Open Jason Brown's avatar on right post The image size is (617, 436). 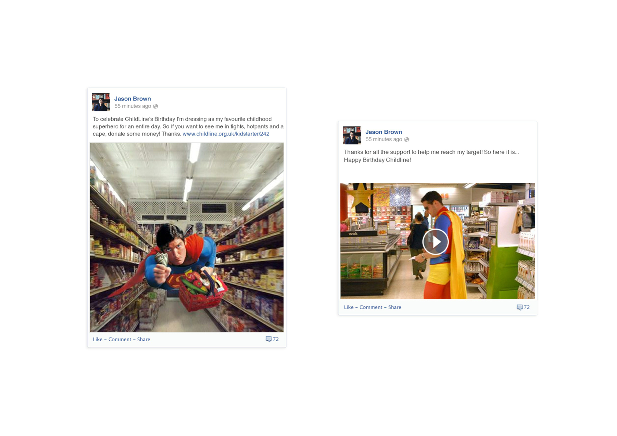coord(352,135)
